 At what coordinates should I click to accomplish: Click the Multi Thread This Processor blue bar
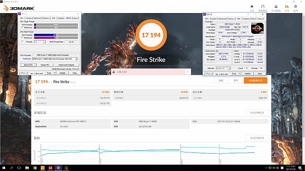[56, 35]
